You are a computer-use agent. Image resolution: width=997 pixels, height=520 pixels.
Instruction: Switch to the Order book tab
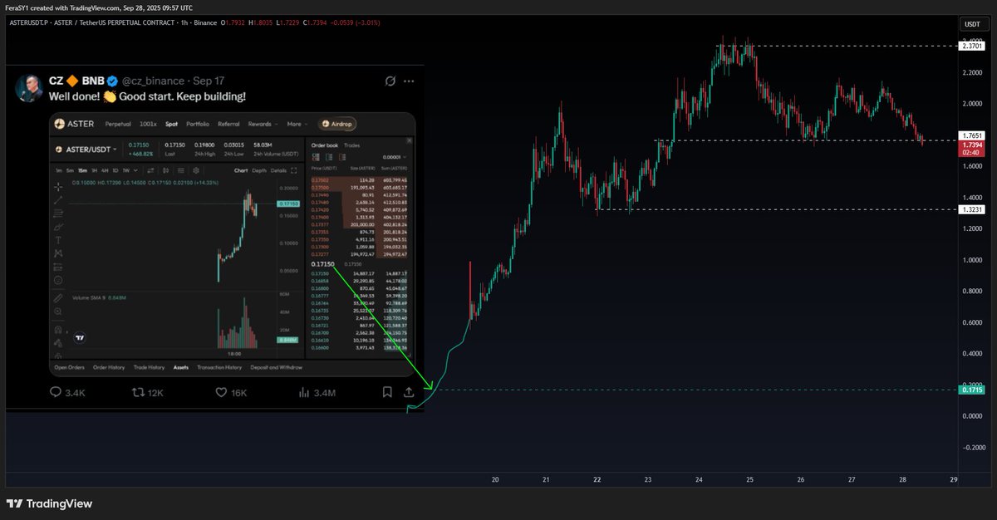click(324, 145)
